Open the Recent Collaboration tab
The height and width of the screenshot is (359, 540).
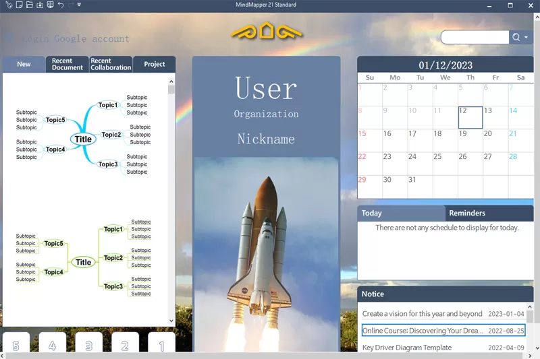111,64
